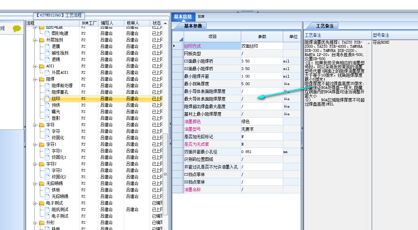
Task: Collapse the AOI1 tree node
Action: (x=35, y=66)
